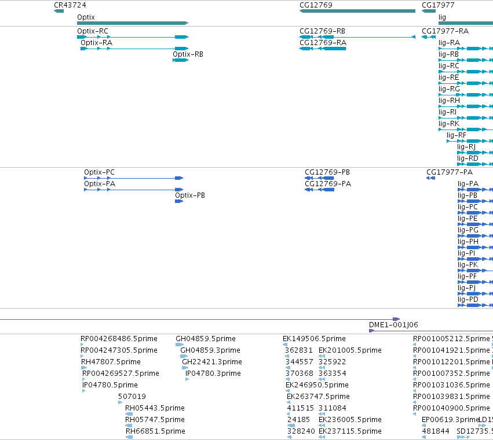493x440 pixels.
Task: Click EST EP00619.3prime
Action: tap(423, 426)
